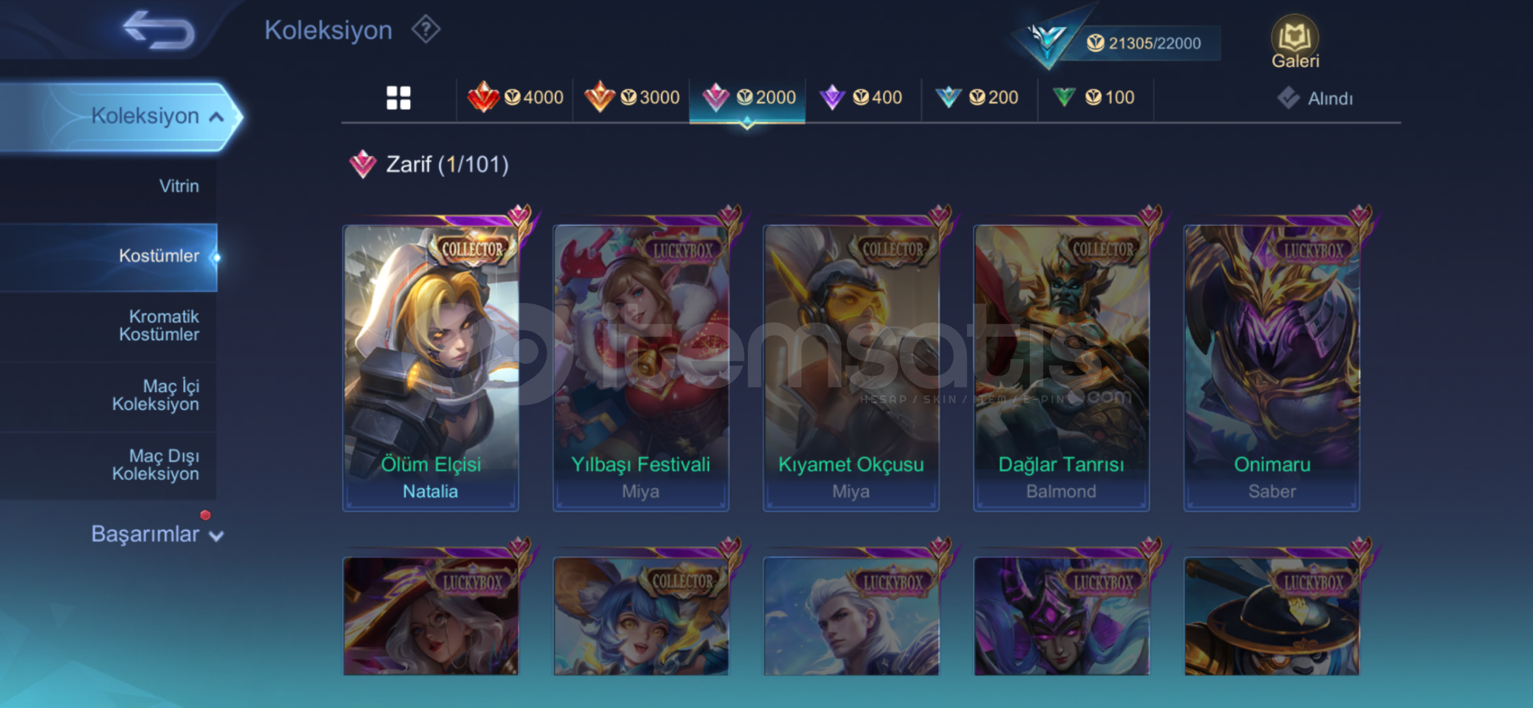Open the Ölüm Elçisi Natalia skin card
Viewport: 1533px width, 708px height.
(x=431, y=367)
